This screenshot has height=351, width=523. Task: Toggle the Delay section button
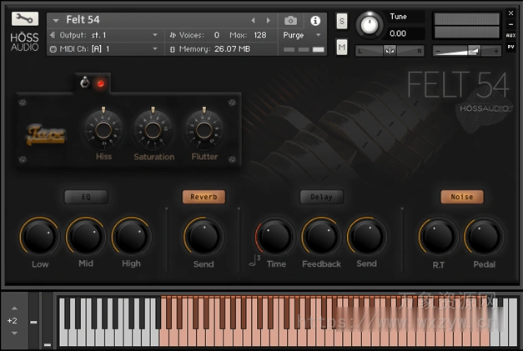(321, 197)
